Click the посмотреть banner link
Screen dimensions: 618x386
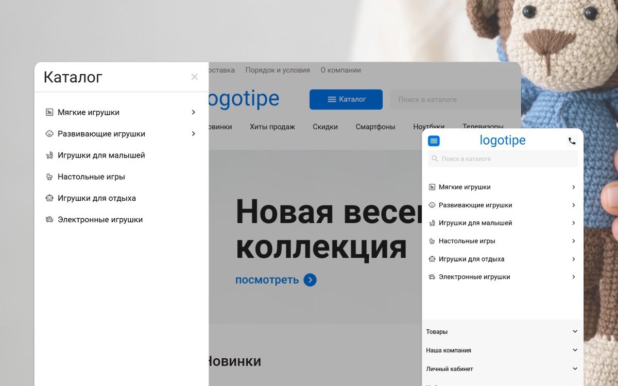click(x=267, y=280)
